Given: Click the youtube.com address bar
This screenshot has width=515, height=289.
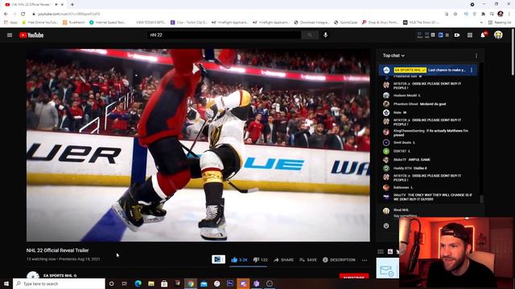Looking at the screenshot, I should 237,14.
